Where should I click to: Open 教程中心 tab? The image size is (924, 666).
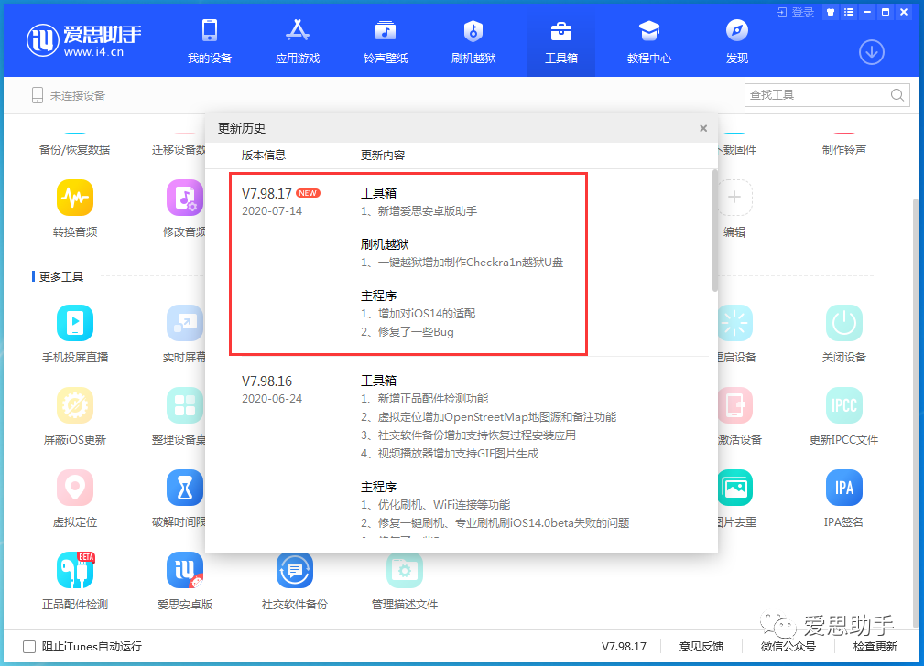[x=648, y=40]
